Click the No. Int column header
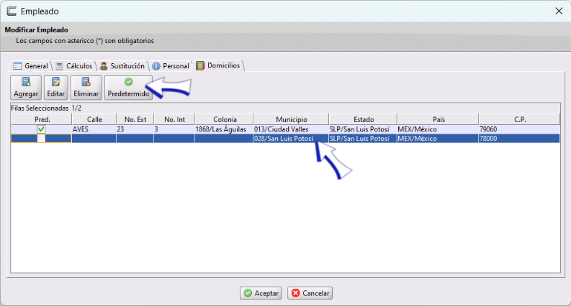Viewport: 571px width, 306px height. point(174,119)
